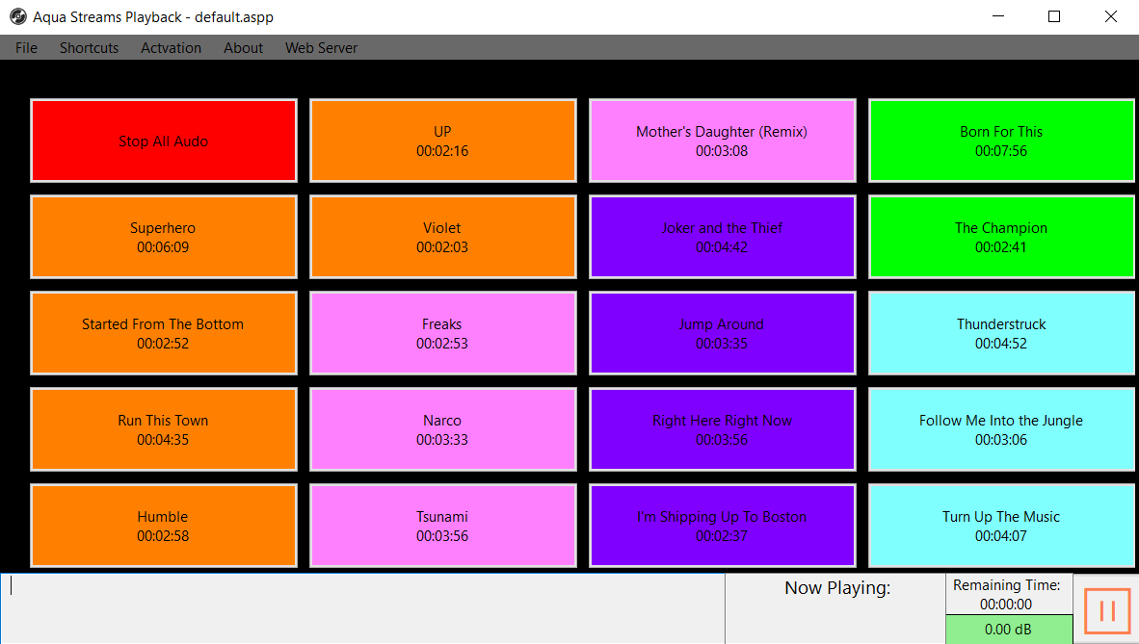Play the UP track

click(442, 141)
